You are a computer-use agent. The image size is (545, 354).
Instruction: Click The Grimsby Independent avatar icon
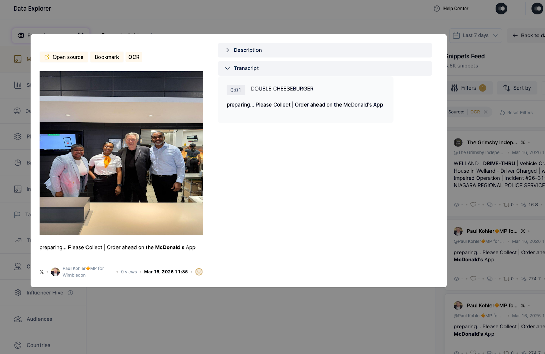point(458,142)
